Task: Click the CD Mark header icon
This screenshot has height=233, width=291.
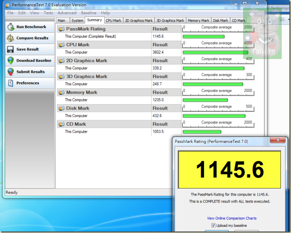Action: (61, 124)
